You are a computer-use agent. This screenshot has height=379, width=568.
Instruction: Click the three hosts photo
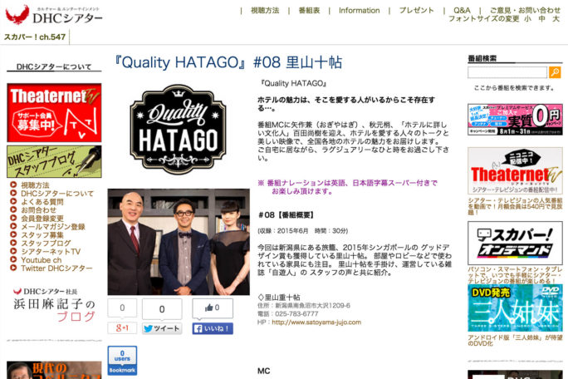179,242
